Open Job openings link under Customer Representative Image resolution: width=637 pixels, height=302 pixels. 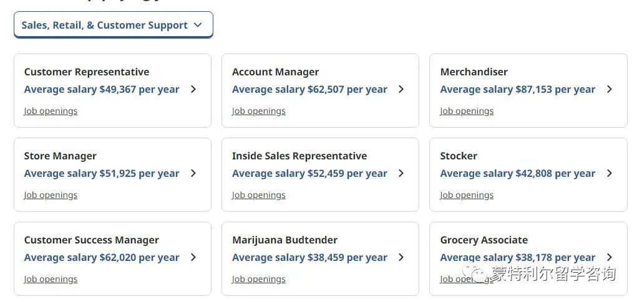51,111
